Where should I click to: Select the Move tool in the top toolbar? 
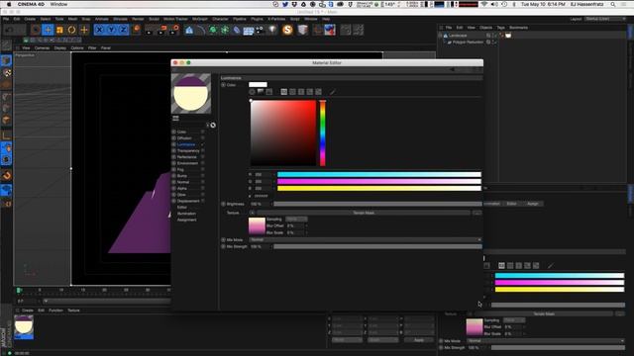48,30
